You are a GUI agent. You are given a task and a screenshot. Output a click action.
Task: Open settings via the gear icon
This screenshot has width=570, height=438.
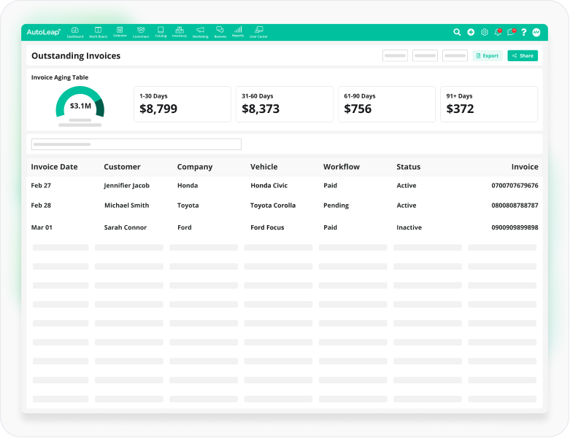click(x=484, y=32)
